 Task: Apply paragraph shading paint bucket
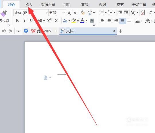(x=147, y=21)
